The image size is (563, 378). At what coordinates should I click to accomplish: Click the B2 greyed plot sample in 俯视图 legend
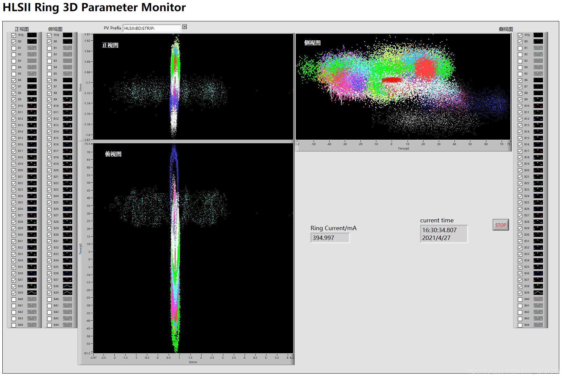point(68,54)
